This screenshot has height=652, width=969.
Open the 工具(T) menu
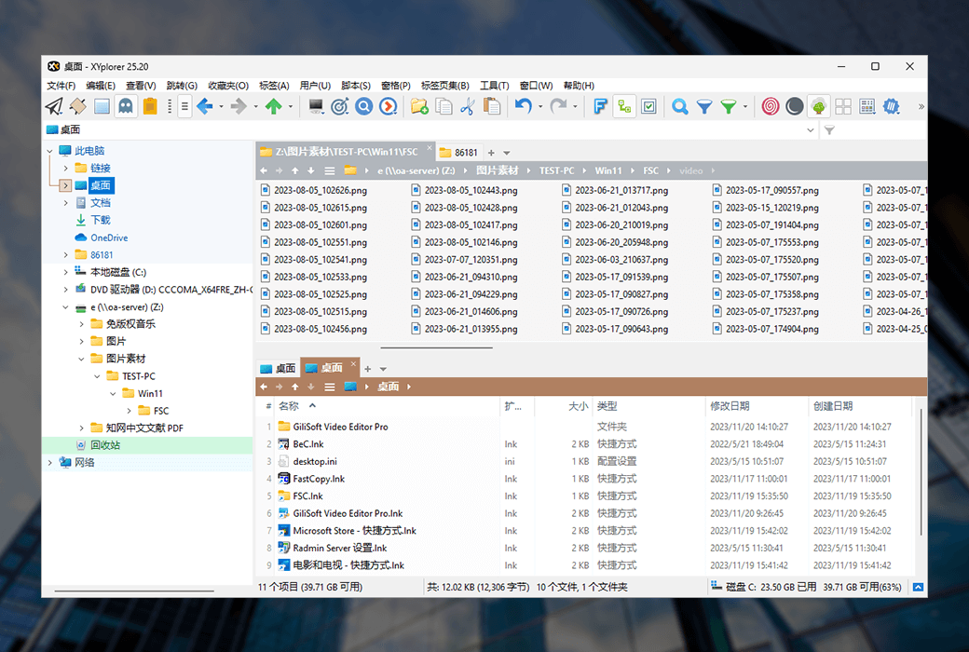(x=494, y=86)
